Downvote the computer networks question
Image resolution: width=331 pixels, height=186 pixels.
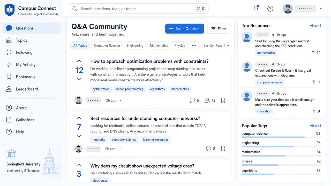(x=79, y=136)
